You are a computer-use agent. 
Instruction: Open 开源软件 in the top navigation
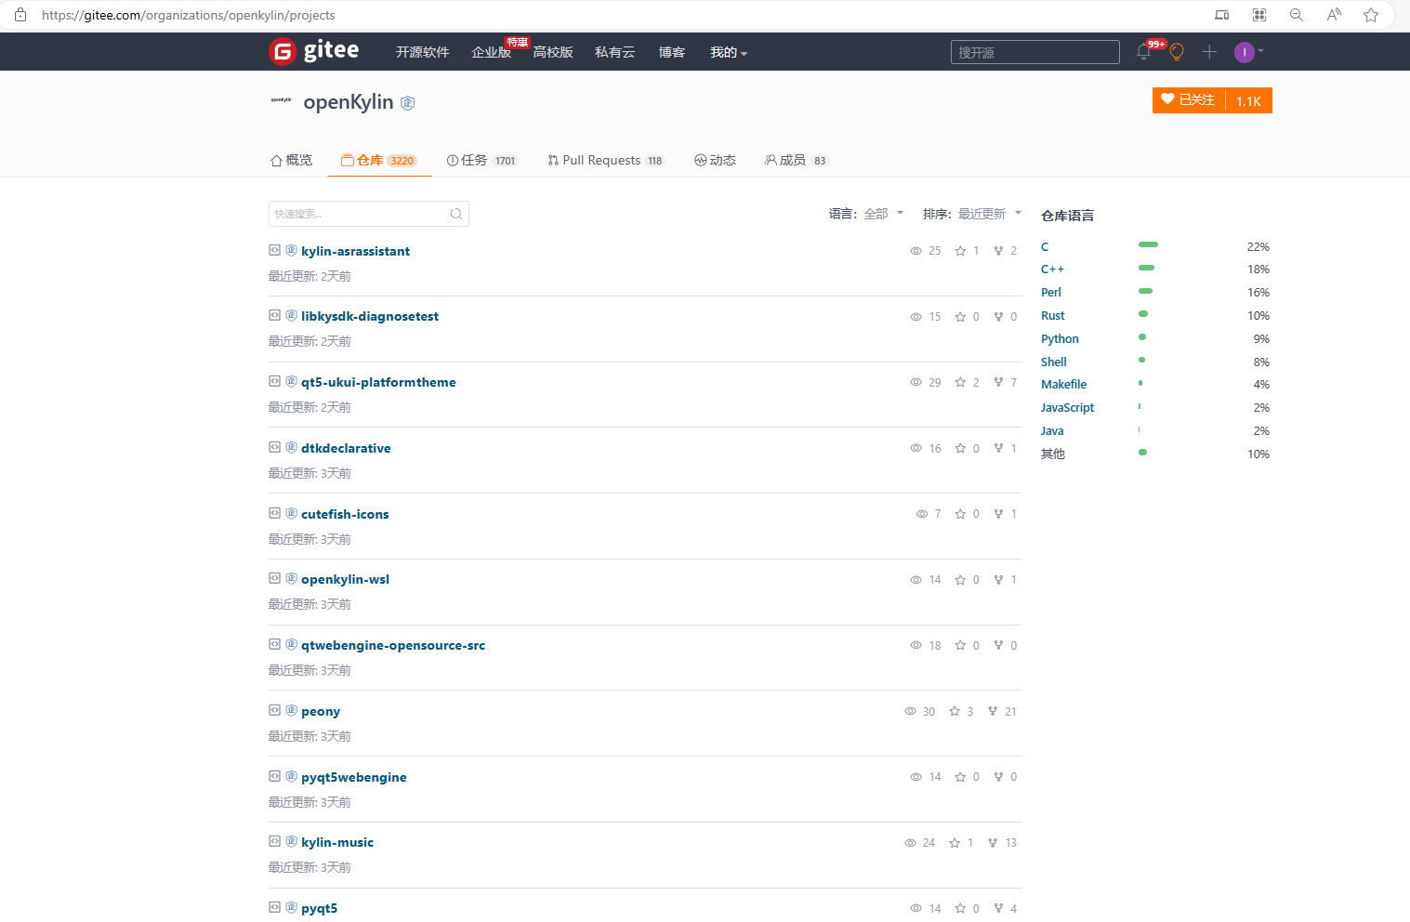[x=423, y=52]
